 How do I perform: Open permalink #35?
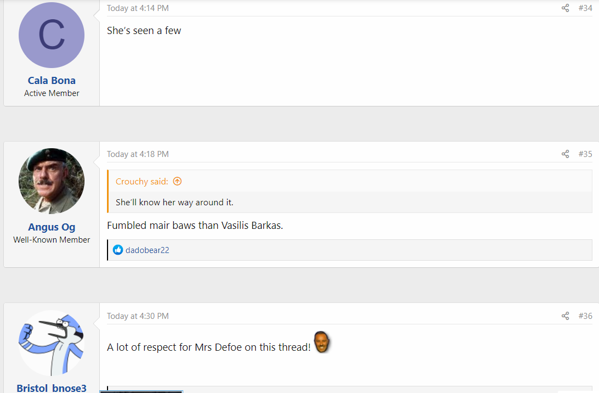click(585, 154)
